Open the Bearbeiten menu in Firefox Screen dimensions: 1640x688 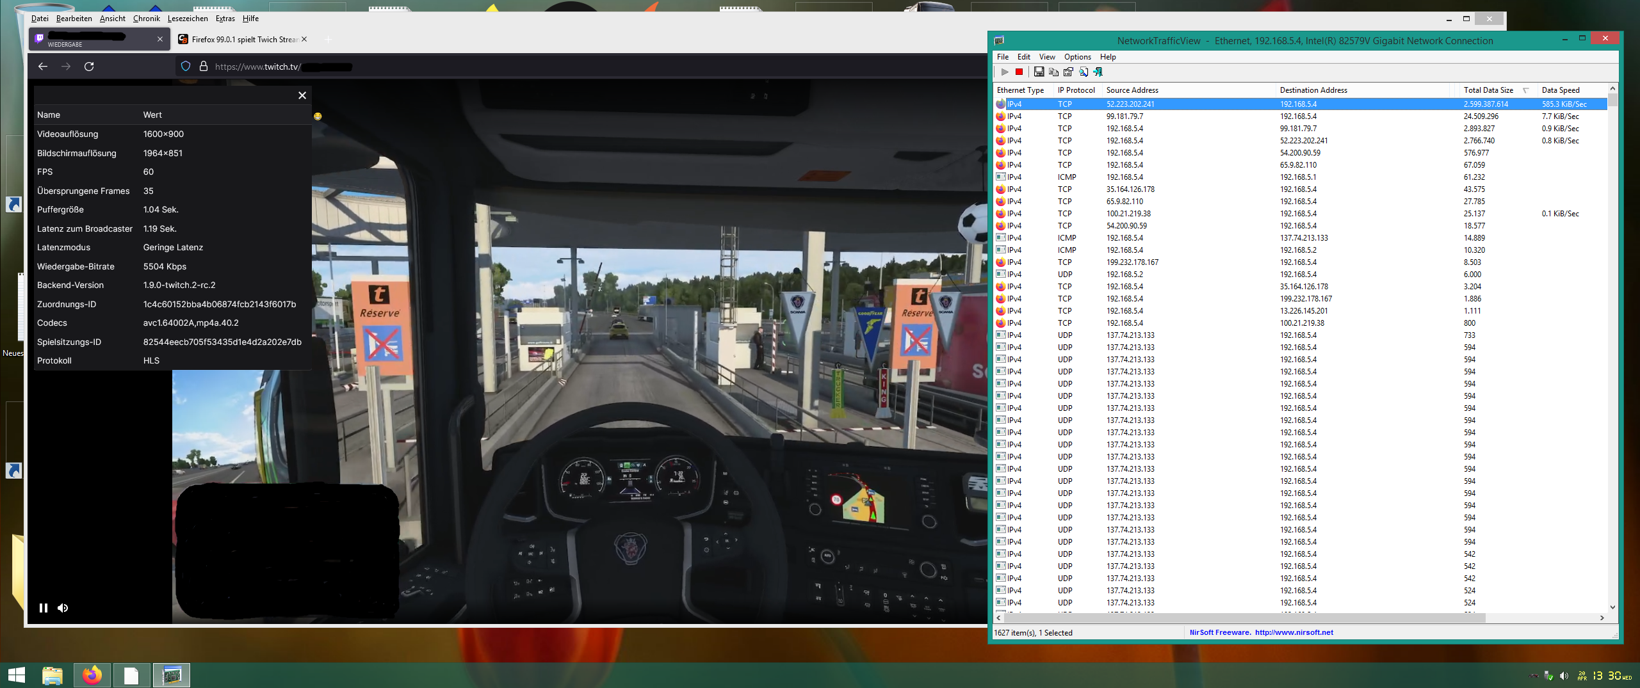coord(74,19)
